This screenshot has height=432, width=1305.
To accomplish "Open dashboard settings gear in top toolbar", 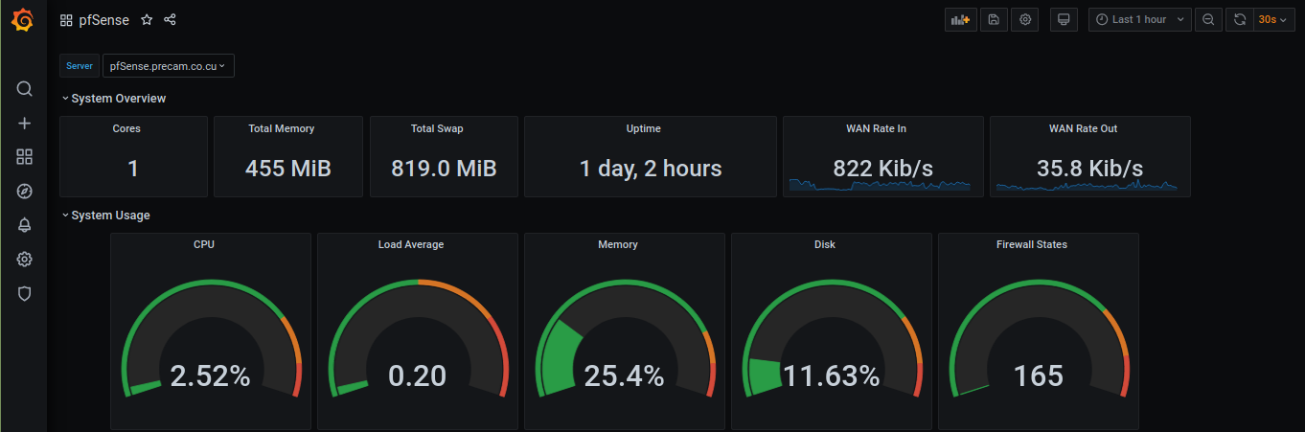I will pyautogui.click(x=1025, y=19).
